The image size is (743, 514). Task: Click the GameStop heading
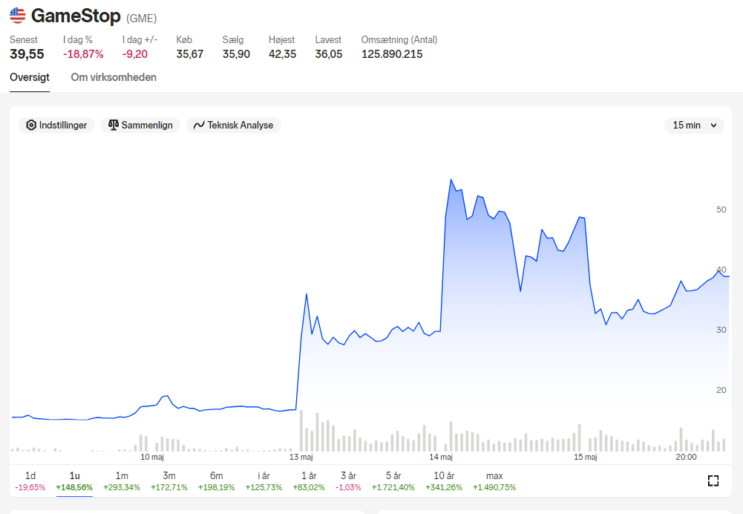tap(76, 16)
